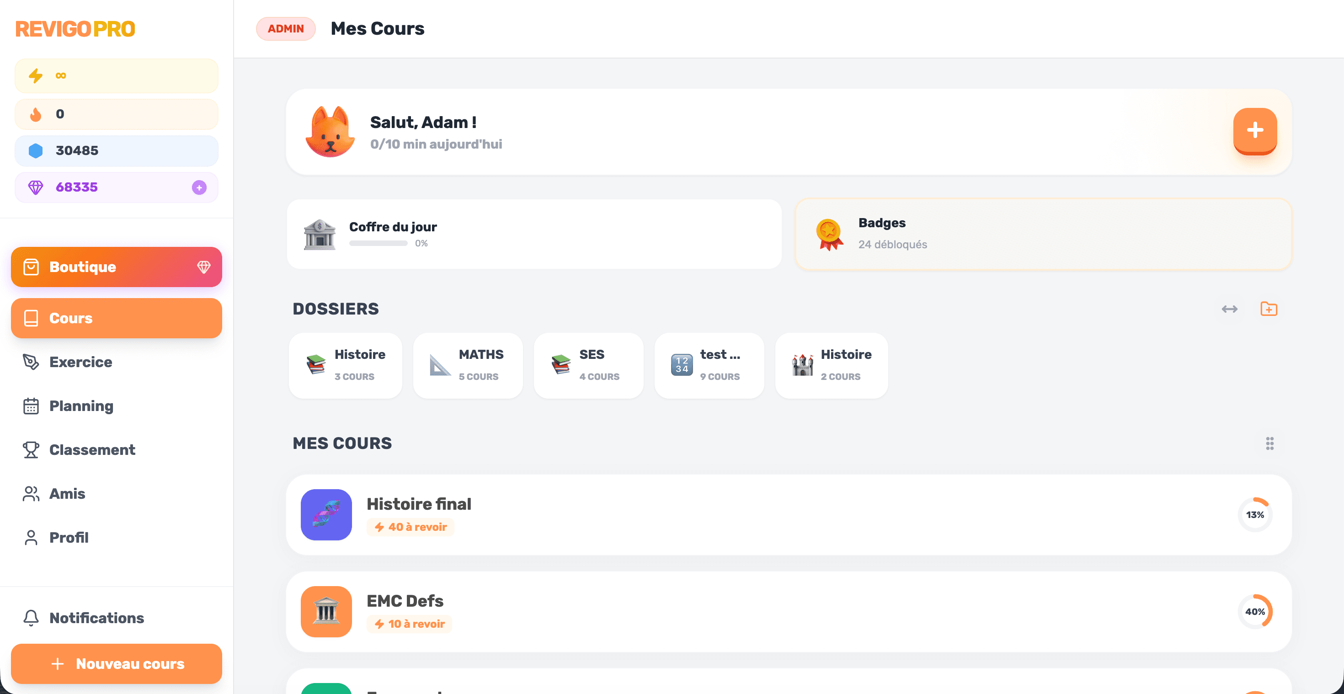Image resolution: width=1344 pixels, height=694 pixels.
Task: Click the Mes Cours grid dots icon
Action: tap(1270, 443)
